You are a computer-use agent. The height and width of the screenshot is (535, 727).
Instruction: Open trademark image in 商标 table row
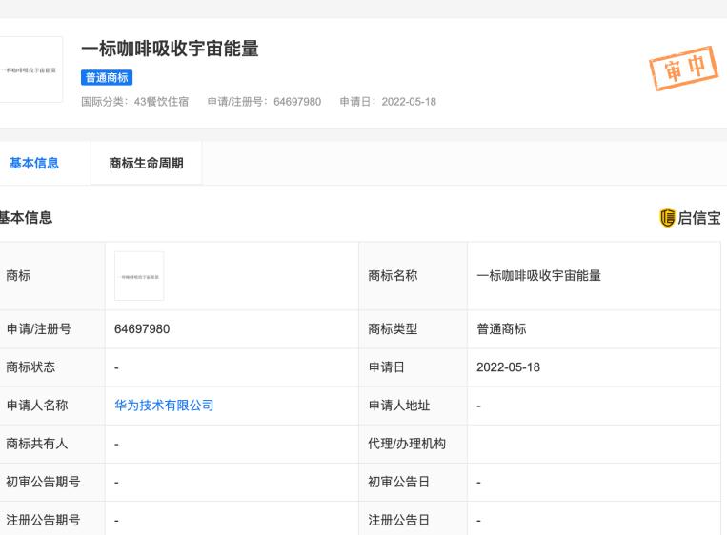pyautogui.click(x=139, y=276)
